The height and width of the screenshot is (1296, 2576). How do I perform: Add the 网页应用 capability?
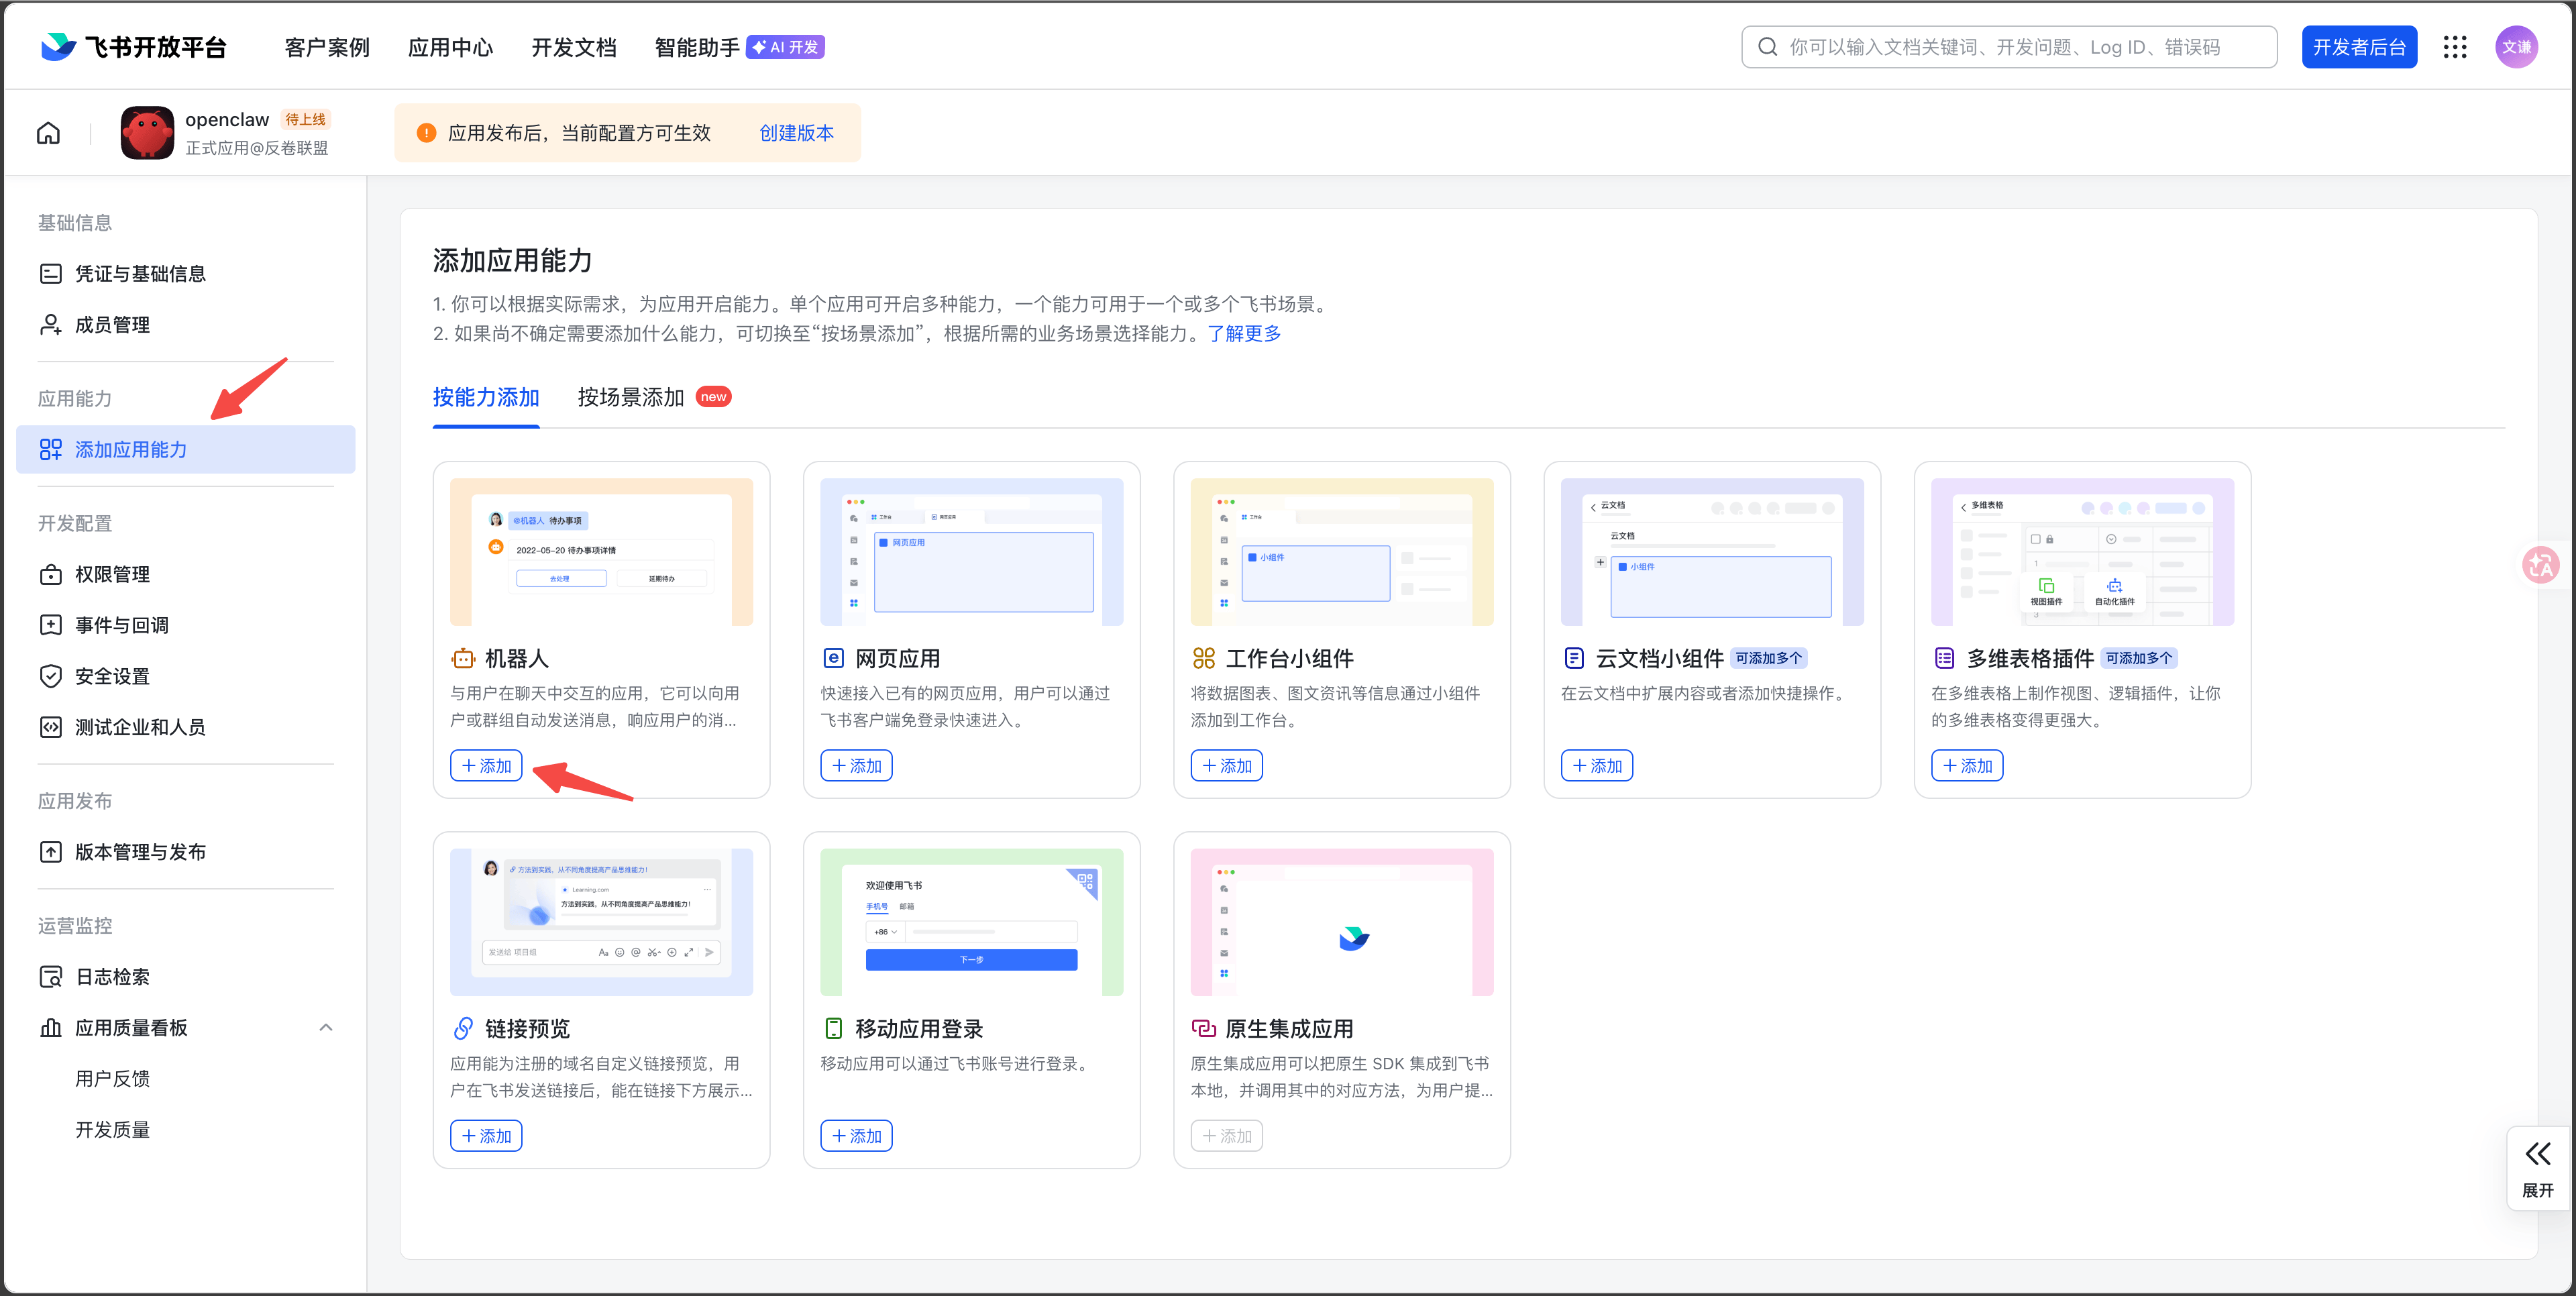(856, 766)
